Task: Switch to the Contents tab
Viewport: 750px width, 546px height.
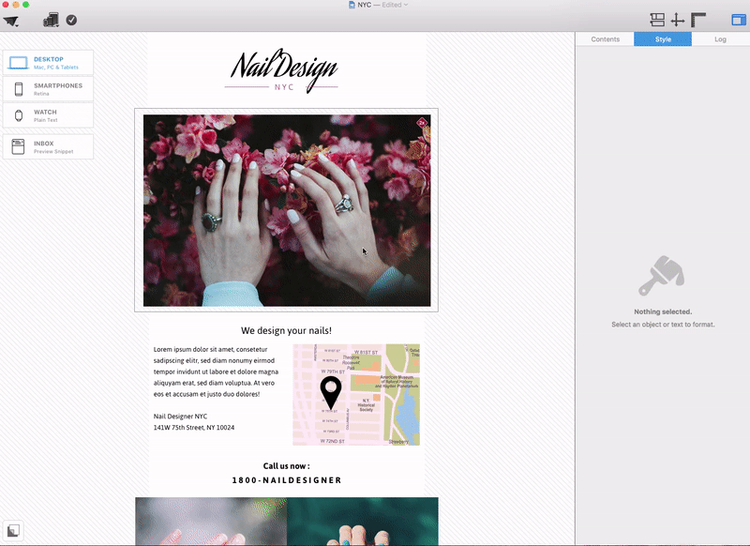Action: coord(605,39)
